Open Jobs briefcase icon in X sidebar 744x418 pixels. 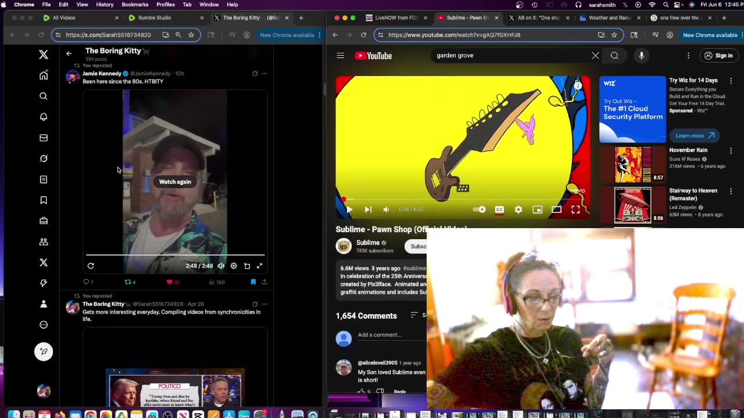44,221
